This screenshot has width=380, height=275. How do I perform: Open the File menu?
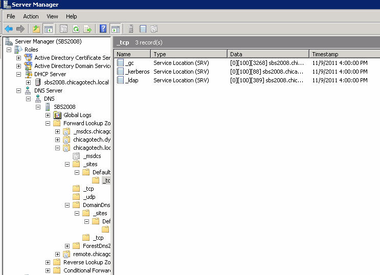tap(11, 16)
